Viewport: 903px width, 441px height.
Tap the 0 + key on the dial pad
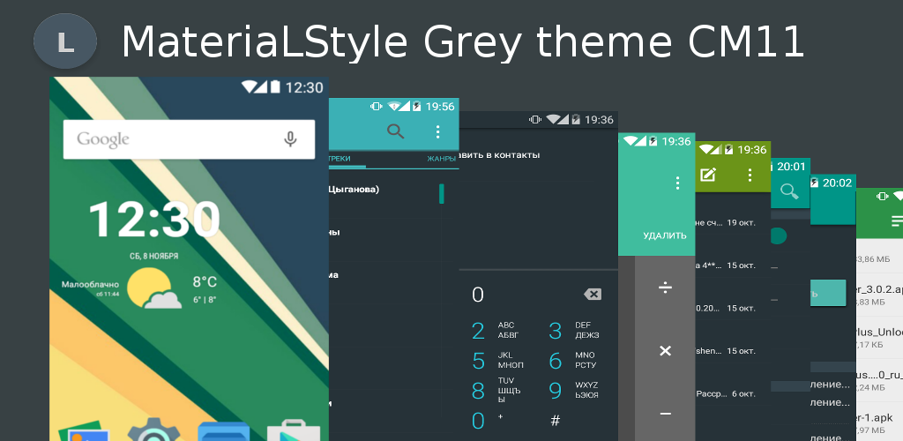(x=487, y=421)
